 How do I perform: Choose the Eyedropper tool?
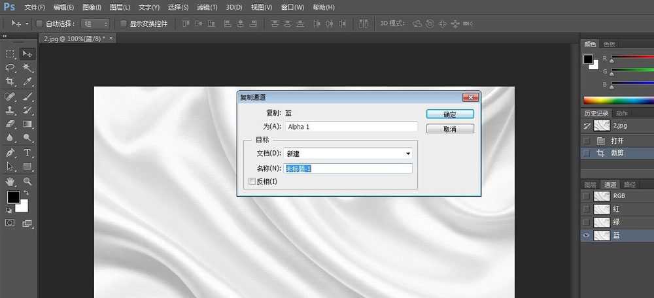[x=28, y=82]
